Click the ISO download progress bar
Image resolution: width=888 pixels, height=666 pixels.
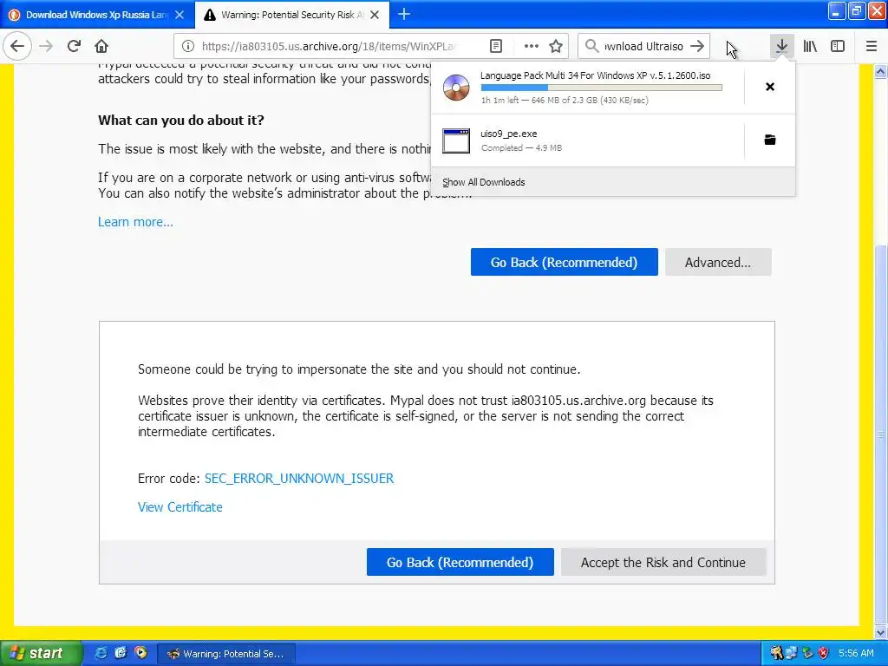(602, 88)
